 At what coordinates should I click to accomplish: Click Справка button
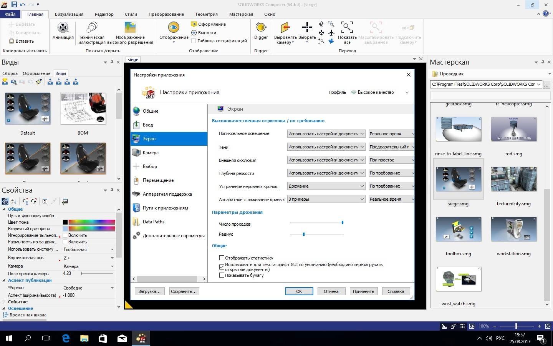[x=396, y=291]
